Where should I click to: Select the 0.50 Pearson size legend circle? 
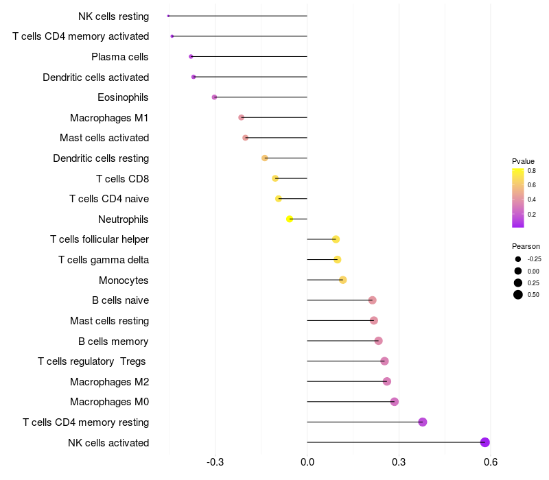point(518,295)
